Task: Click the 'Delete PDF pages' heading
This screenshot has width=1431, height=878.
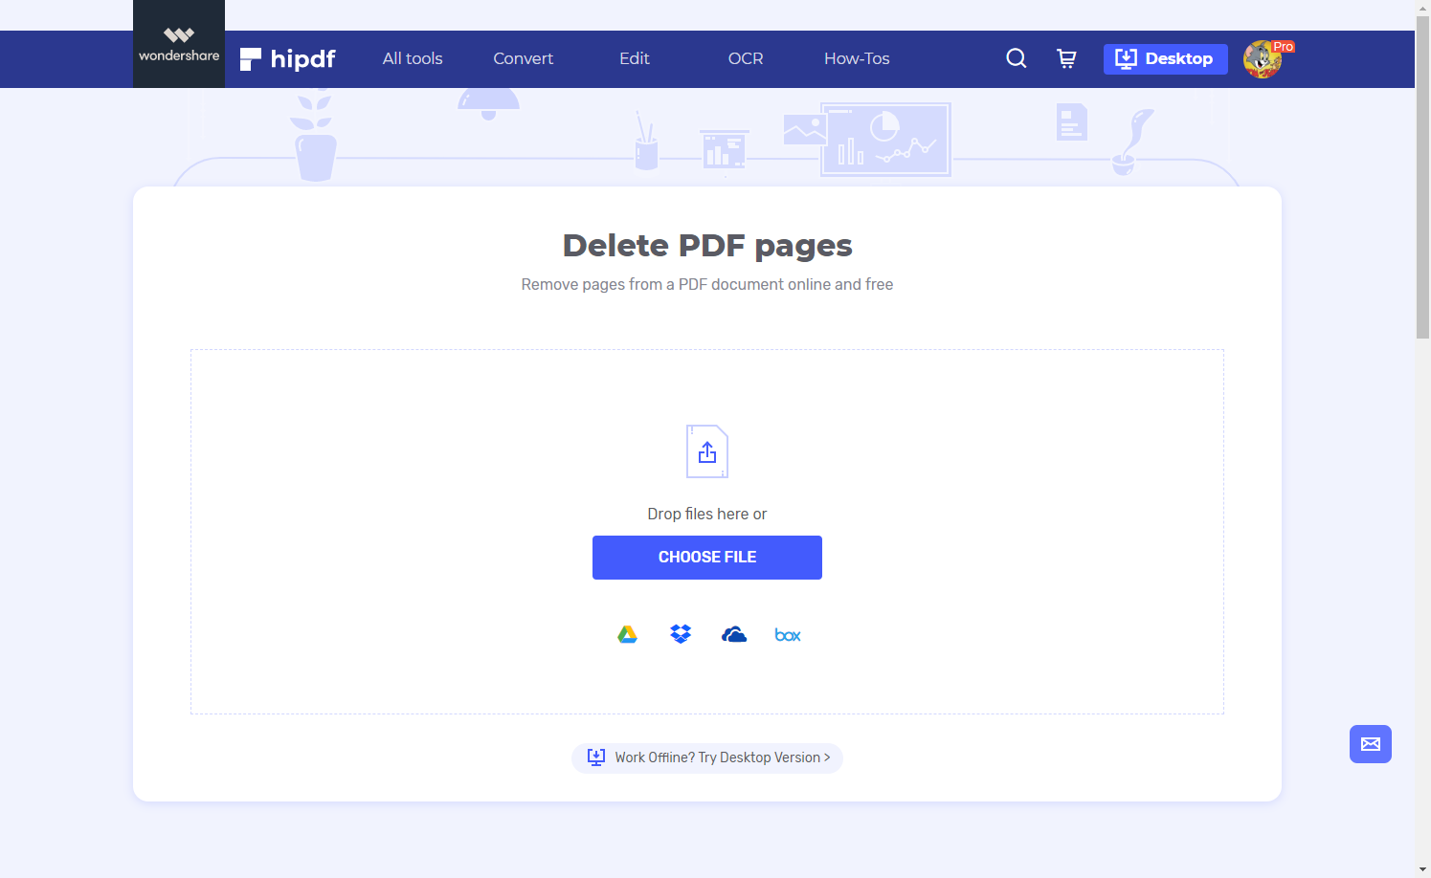Action: tap(707, 246)
